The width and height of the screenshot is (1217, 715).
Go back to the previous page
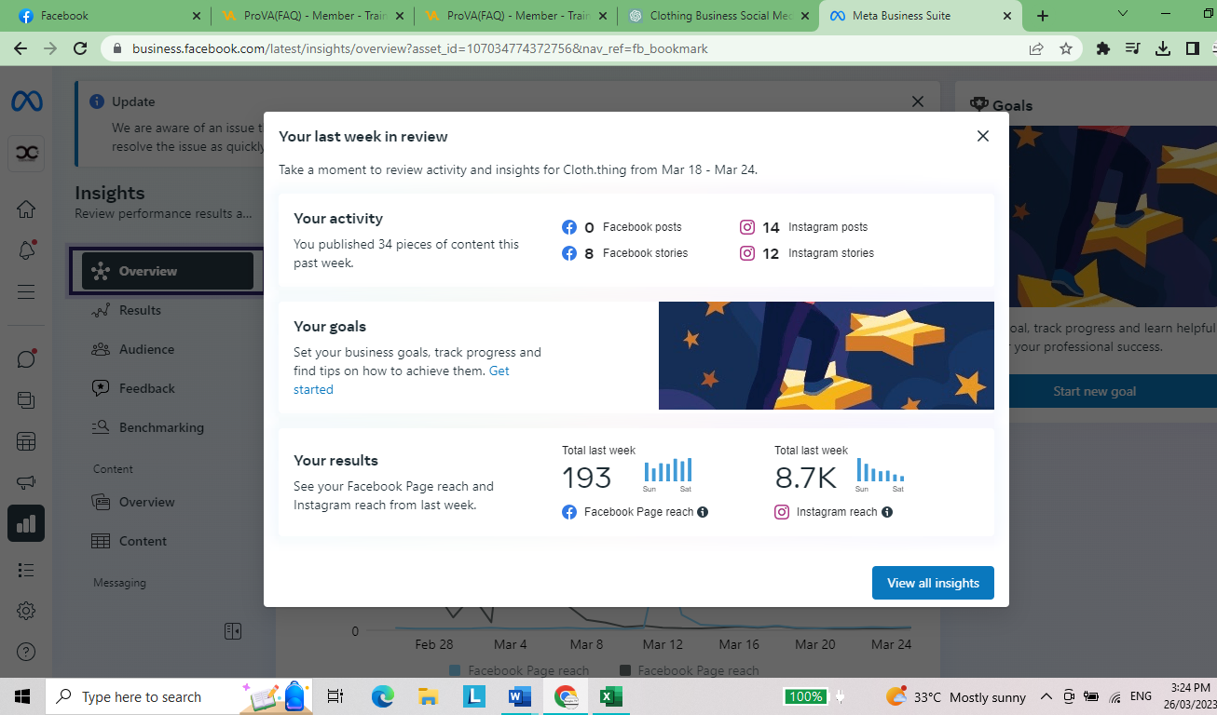21,48
